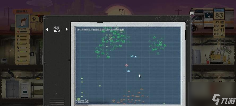Select the yellow generator in the shelter
This screenshot has height=106, width=236.
pos(218,57)
